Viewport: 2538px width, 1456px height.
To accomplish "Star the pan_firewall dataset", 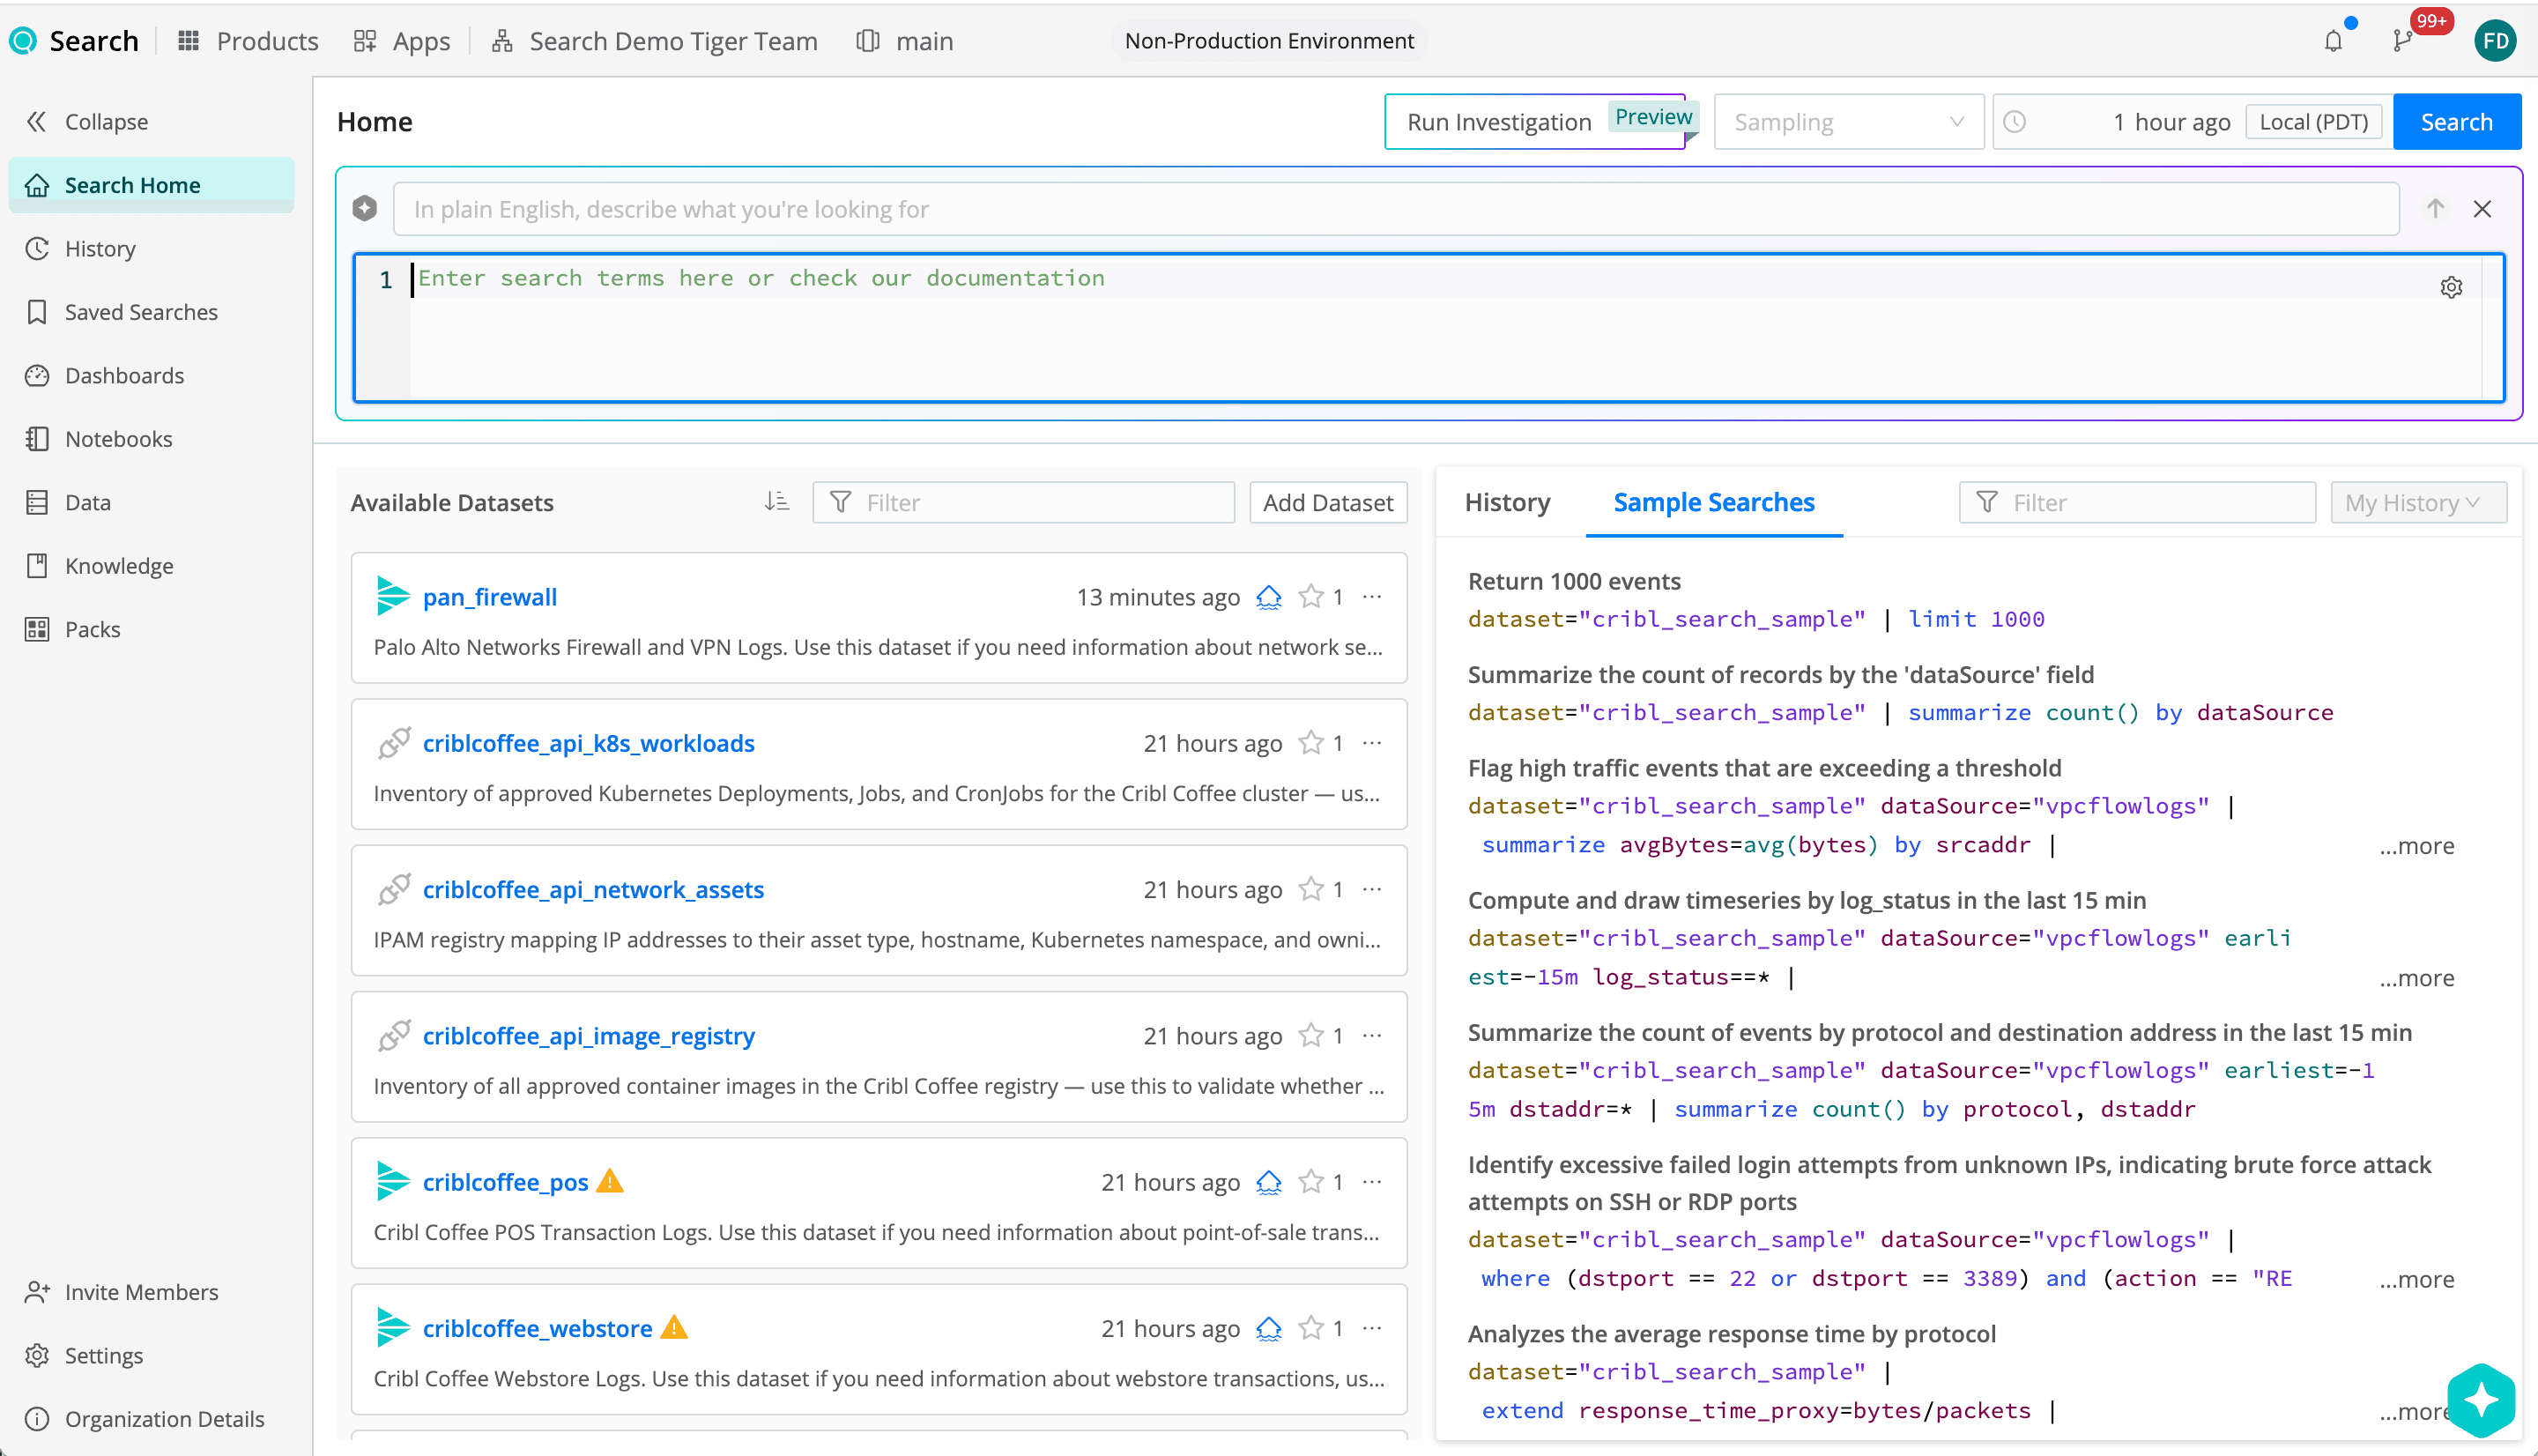I will pos(1310,596).
